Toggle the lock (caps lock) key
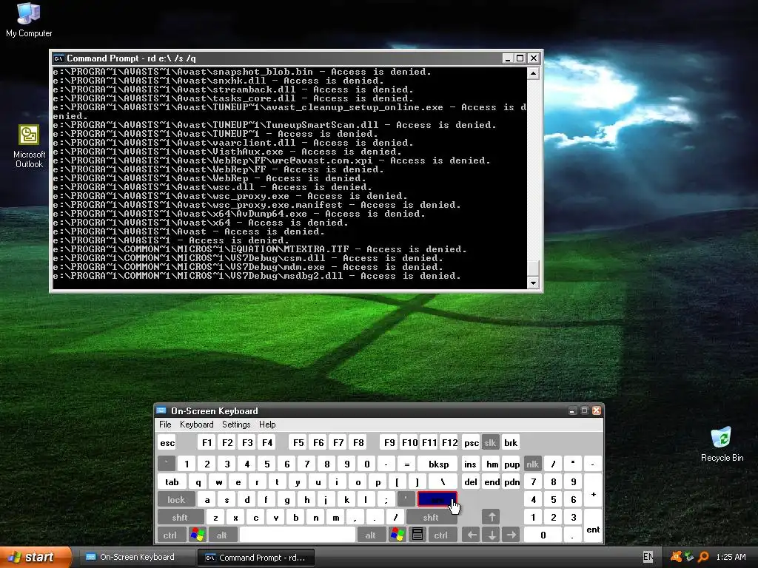The image size is (758, 568). click(x=176, y=499)
